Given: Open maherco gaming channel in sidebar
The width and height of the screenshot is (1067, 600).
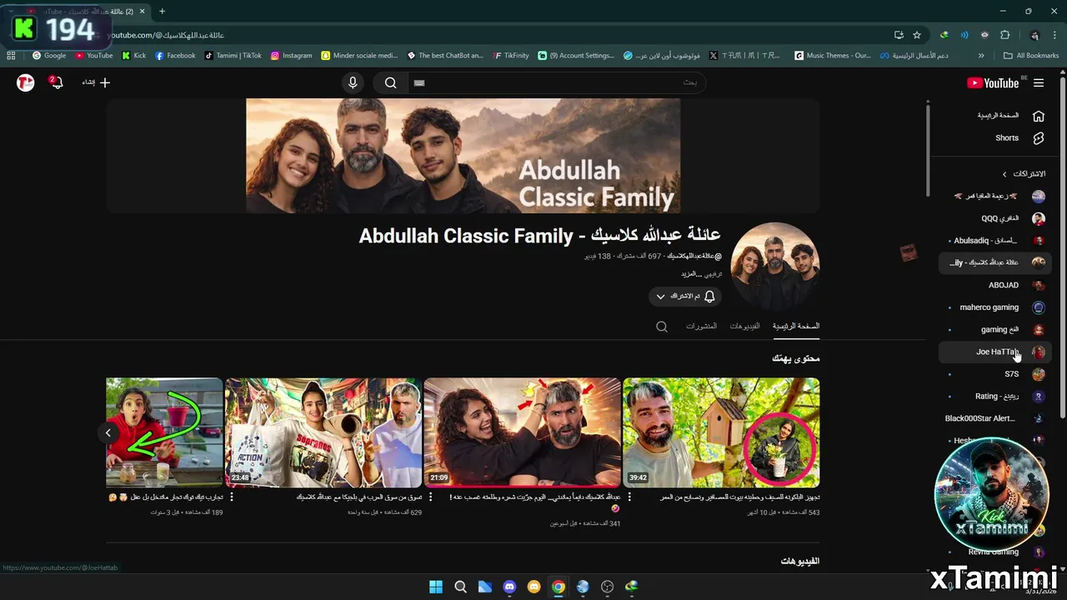Looking at the screenshot, I should click(x=995, y=307).
